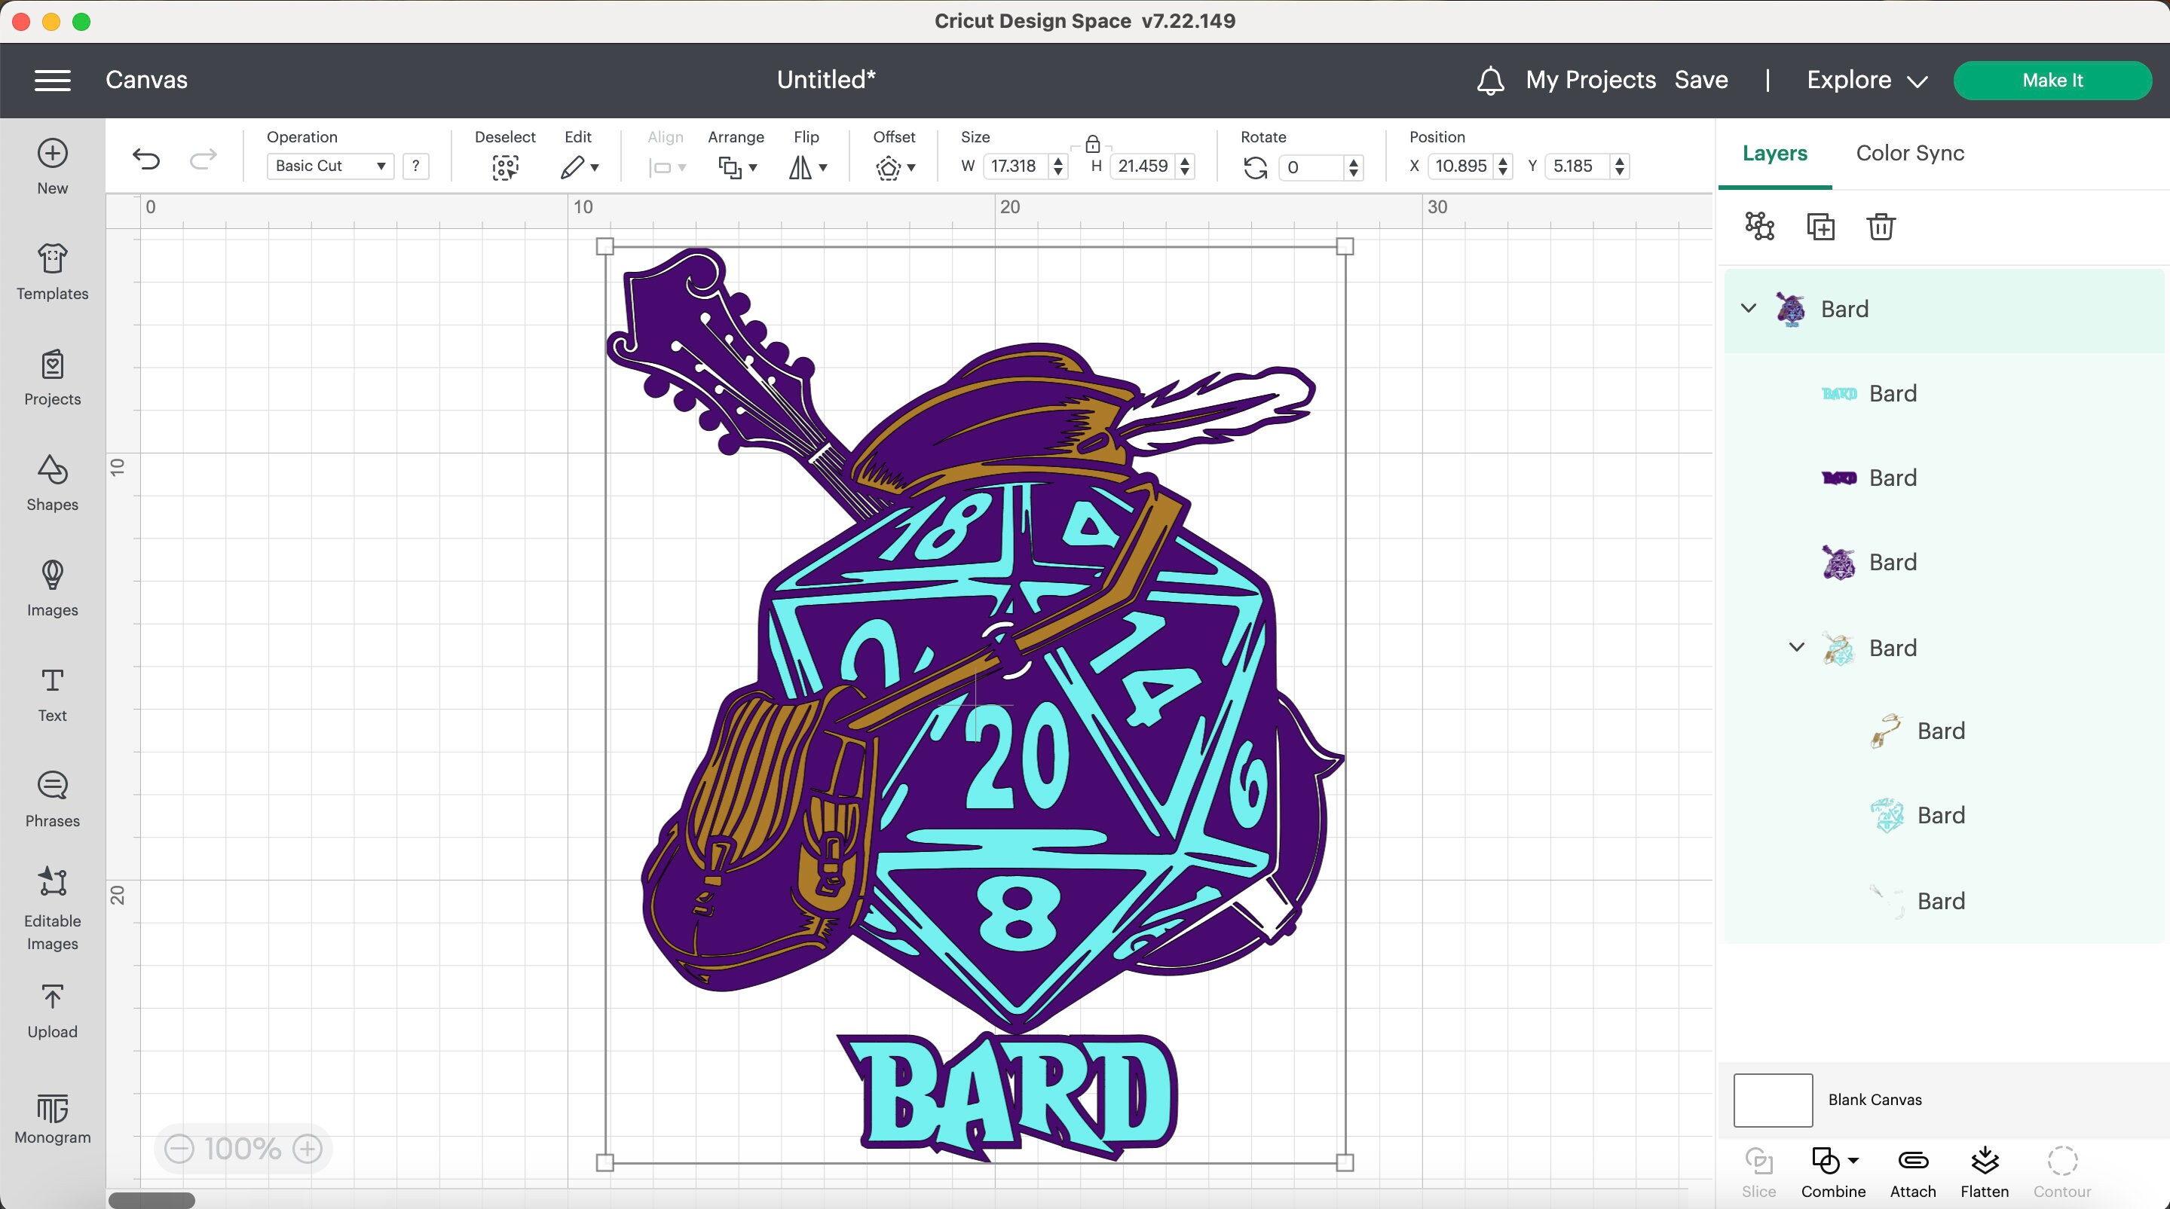This screenshot has height=1209, width=2170.
Task: Open the Upload panel
Action: [x=51, y=1009]
